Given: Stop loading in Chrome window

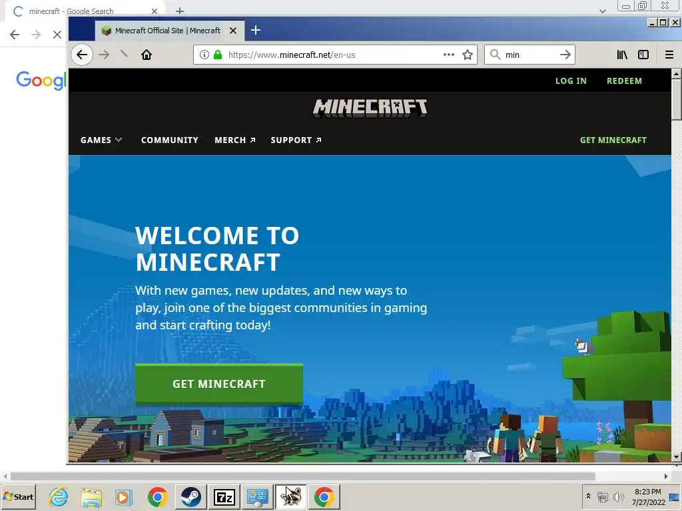Looking at the screenshot, I should click(x=57, y=35).
